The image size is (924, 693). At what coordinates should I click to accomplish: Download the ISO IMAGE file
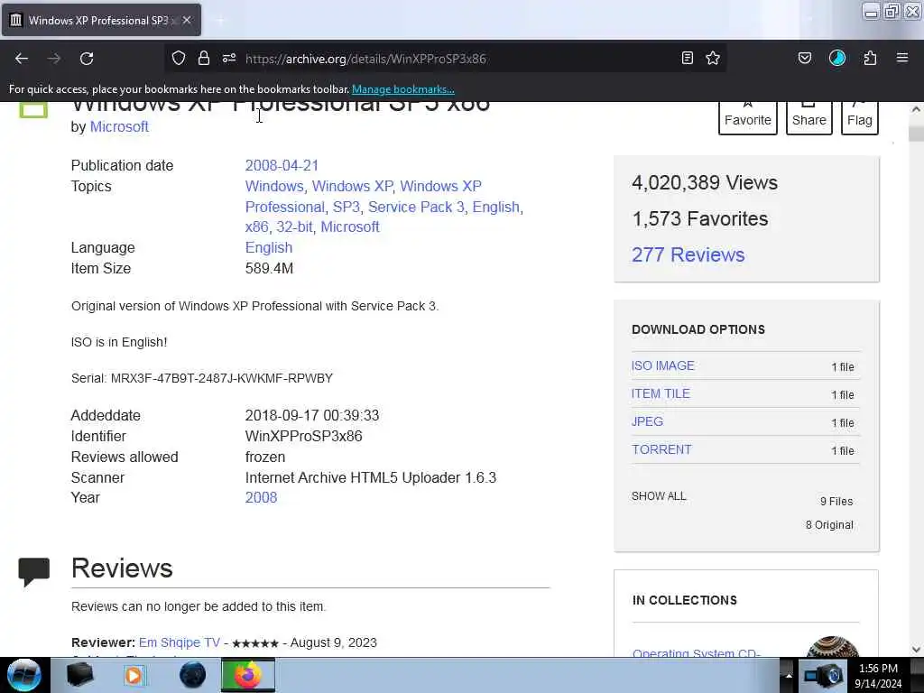pos(663,365)
